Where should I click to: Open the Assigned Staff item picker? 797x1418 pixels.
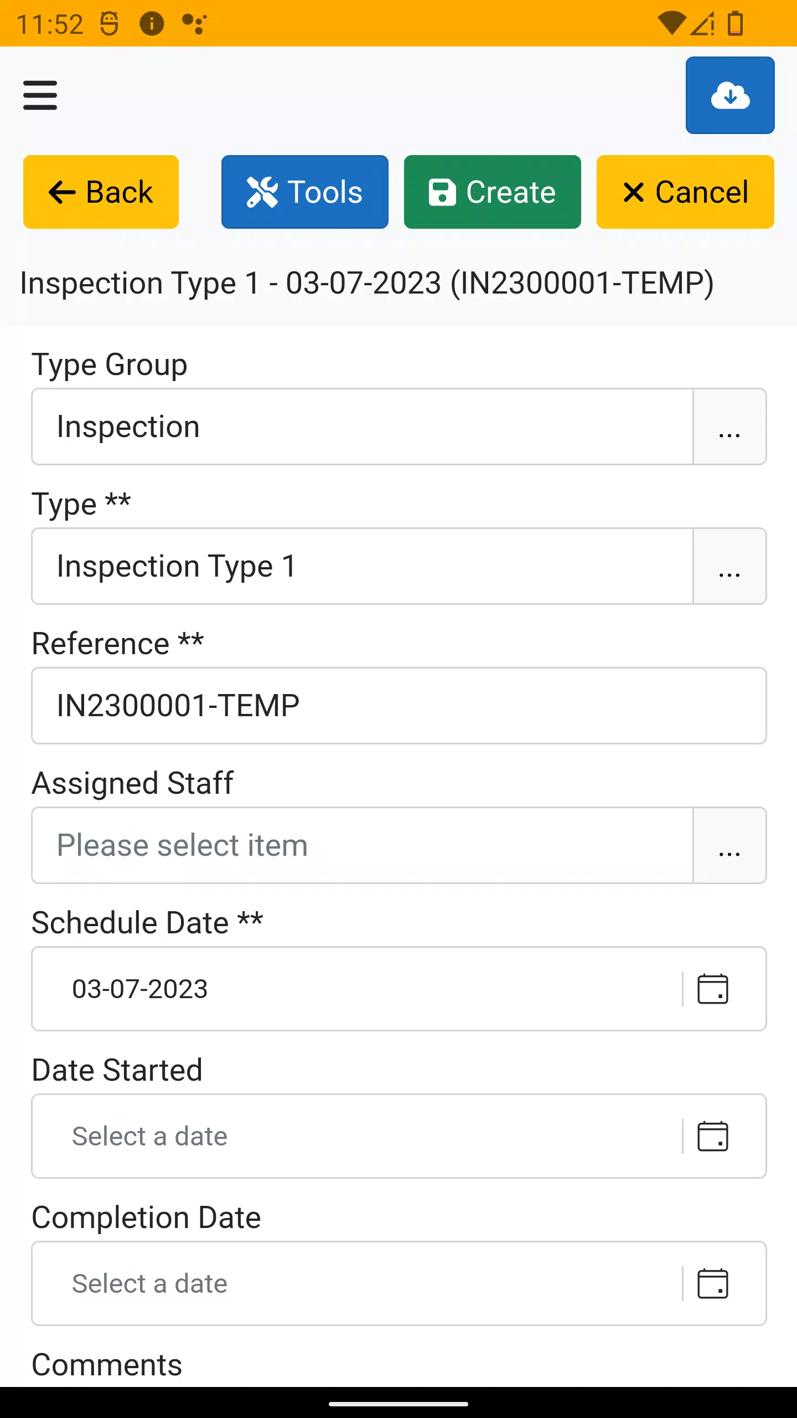(x=729, y=846)
